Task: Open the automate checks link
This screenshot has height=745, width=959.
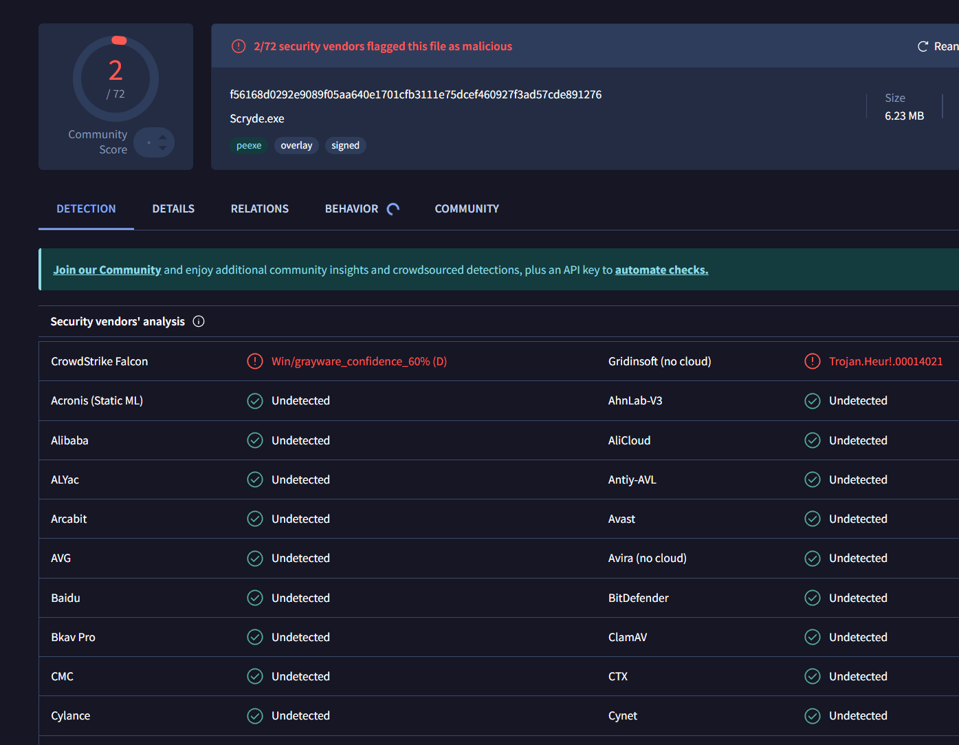Action: (661, 270)
